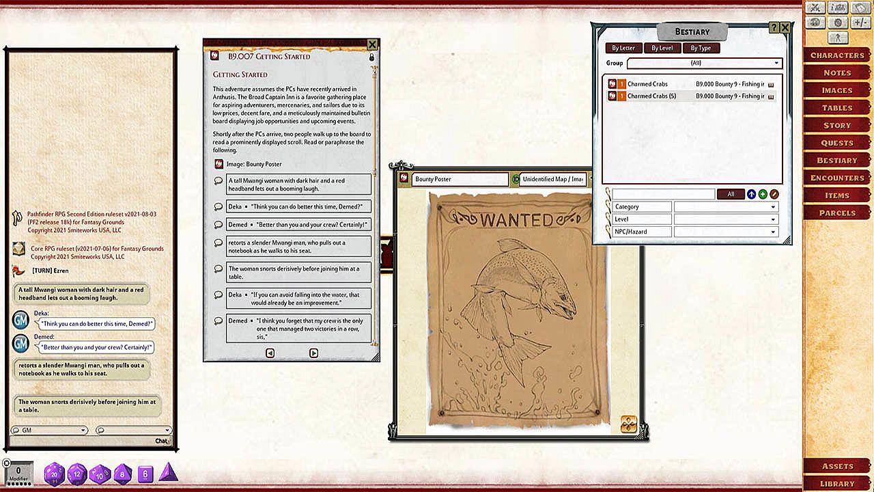874x492 pixels.
Task: Click the Unidentified Map / Image name field
Action: [x=554, y=179]
